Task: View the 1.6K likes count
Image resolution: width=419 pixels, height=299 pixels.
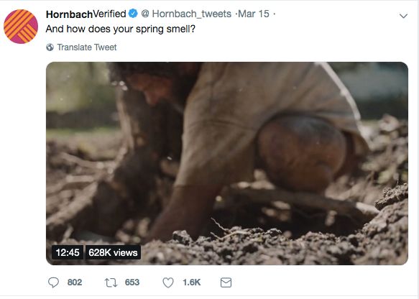Action: click(x=192, y=282)
